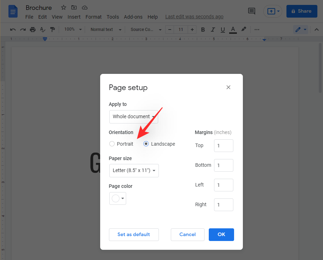323x260 pixels.
Task: Open the Insert menu
Action: (74, 17)
